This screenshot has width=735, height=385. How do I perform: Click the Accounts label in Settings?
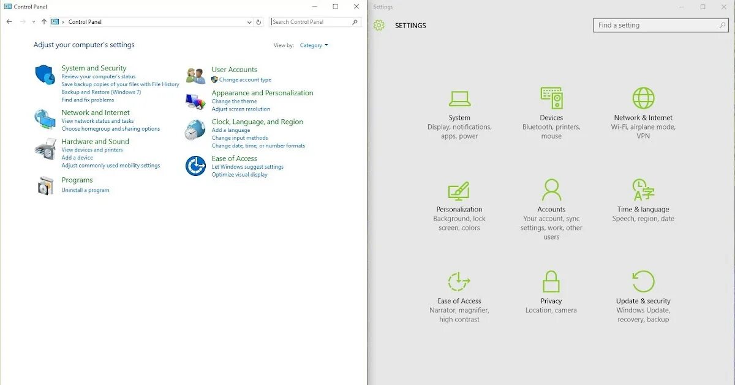tap(551, 210)
